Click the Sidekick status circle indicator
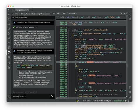The width and height of the screenshot is (139, 111). pyautogui.click(x=126, y=101)
